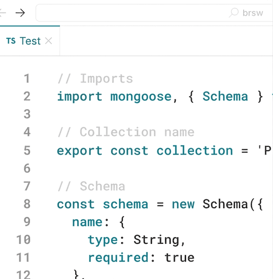Screen dimensions: 273x279
Task: Select line number 5 in gutter
Action: [x=27, y=151]
